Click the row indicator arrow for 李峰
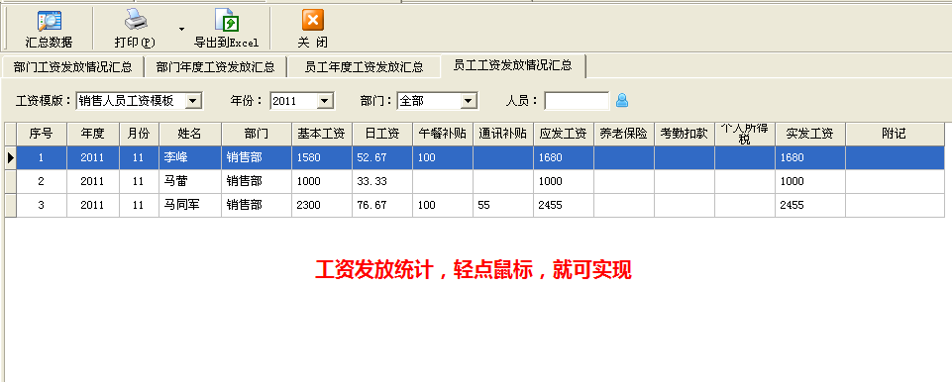 pos(10,157)
